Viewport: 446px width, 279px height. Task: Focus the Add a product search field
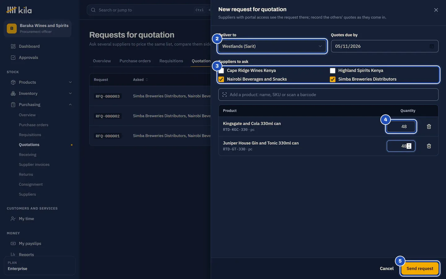pos(328,95)
